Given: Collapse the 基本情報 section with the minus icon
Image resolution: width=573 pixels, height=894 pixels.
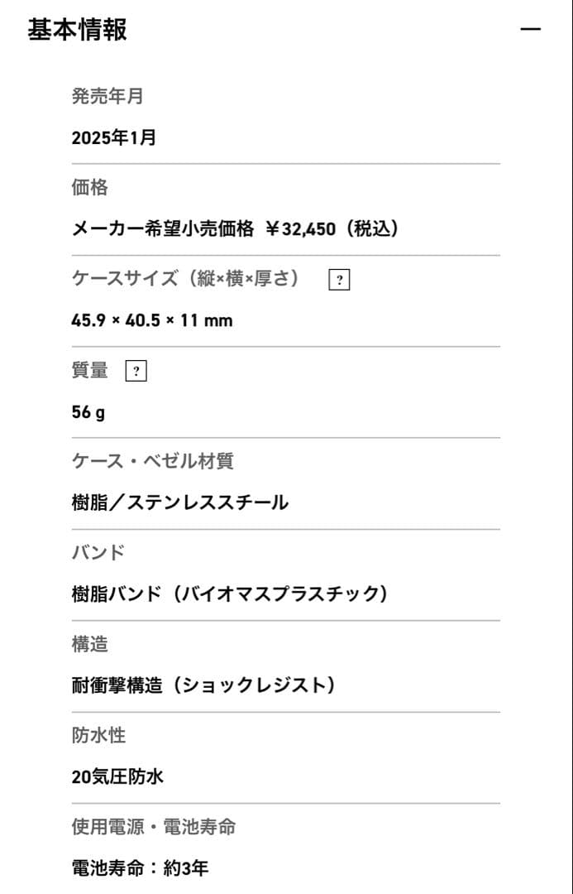Looking at the screenshot, I should (x=530, y=30).
